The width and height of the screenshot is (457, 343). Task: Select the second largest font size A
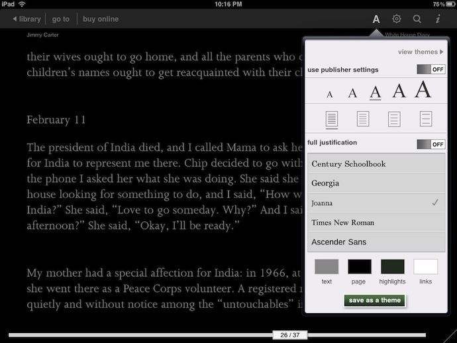tap(399, 91)
